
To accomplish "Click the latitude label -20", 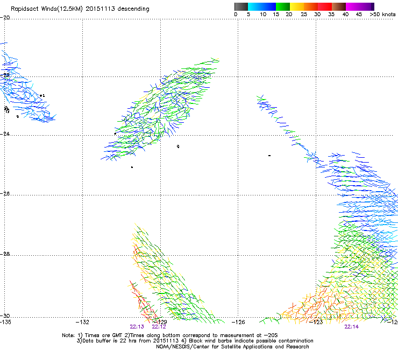I will pyautogui.click(x=5, y=18).
